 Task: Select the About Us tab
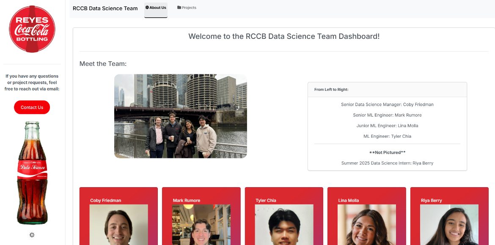156,8
